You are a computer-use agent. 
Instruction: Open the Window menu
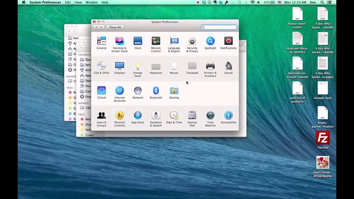pos(92,2)
